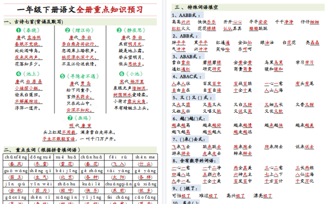Click the subheading 8、含有数字的词语：
Screen dimensions: 328x204
[x=194, y=161]
